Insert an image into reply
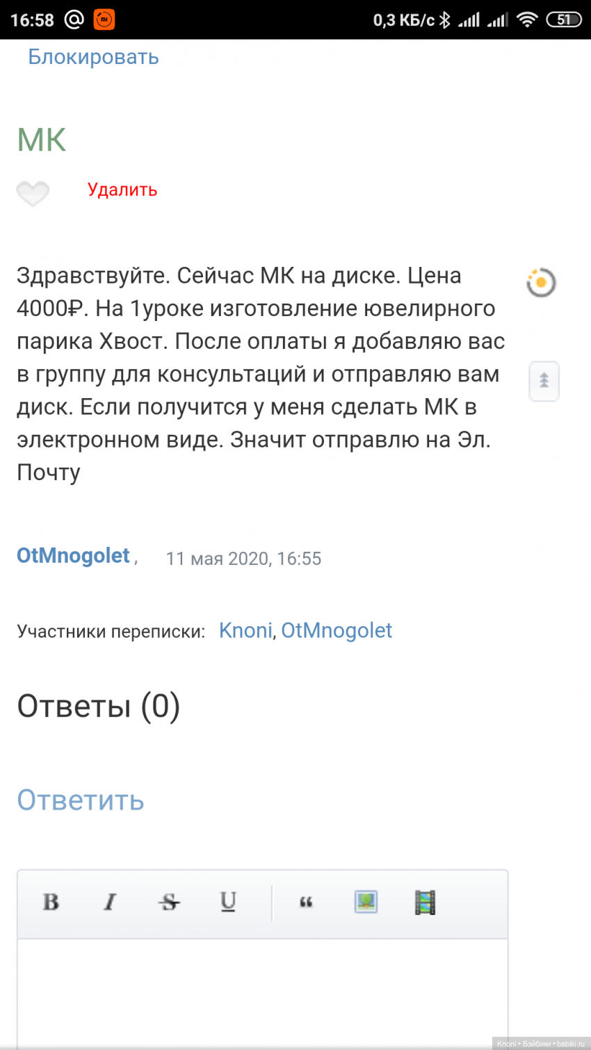This screenshot has width=591, height=1050. tap(366, 902)
